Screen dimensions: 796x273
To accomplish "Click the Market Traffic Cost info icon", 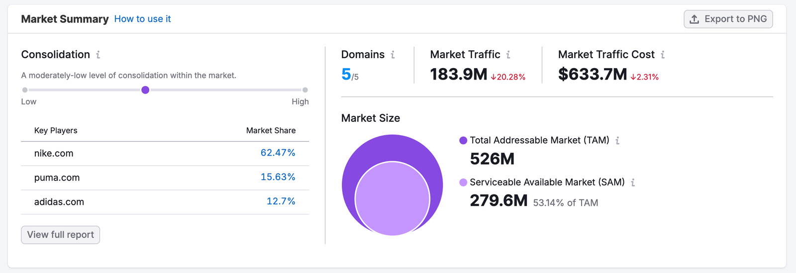I will [x=663, y=55].
